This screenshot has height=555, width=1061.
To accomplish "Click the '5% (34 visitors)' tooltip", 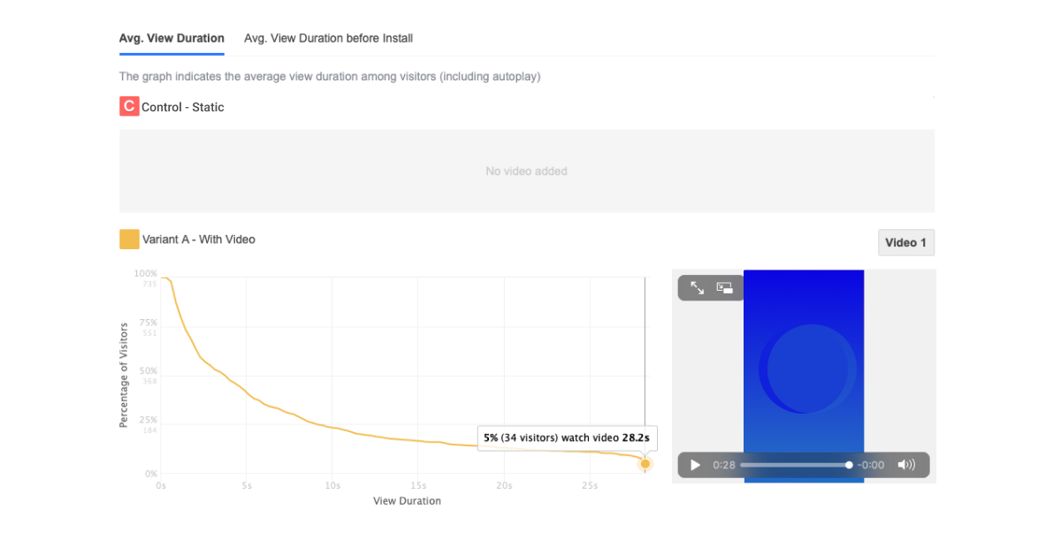I will point(566,437).
